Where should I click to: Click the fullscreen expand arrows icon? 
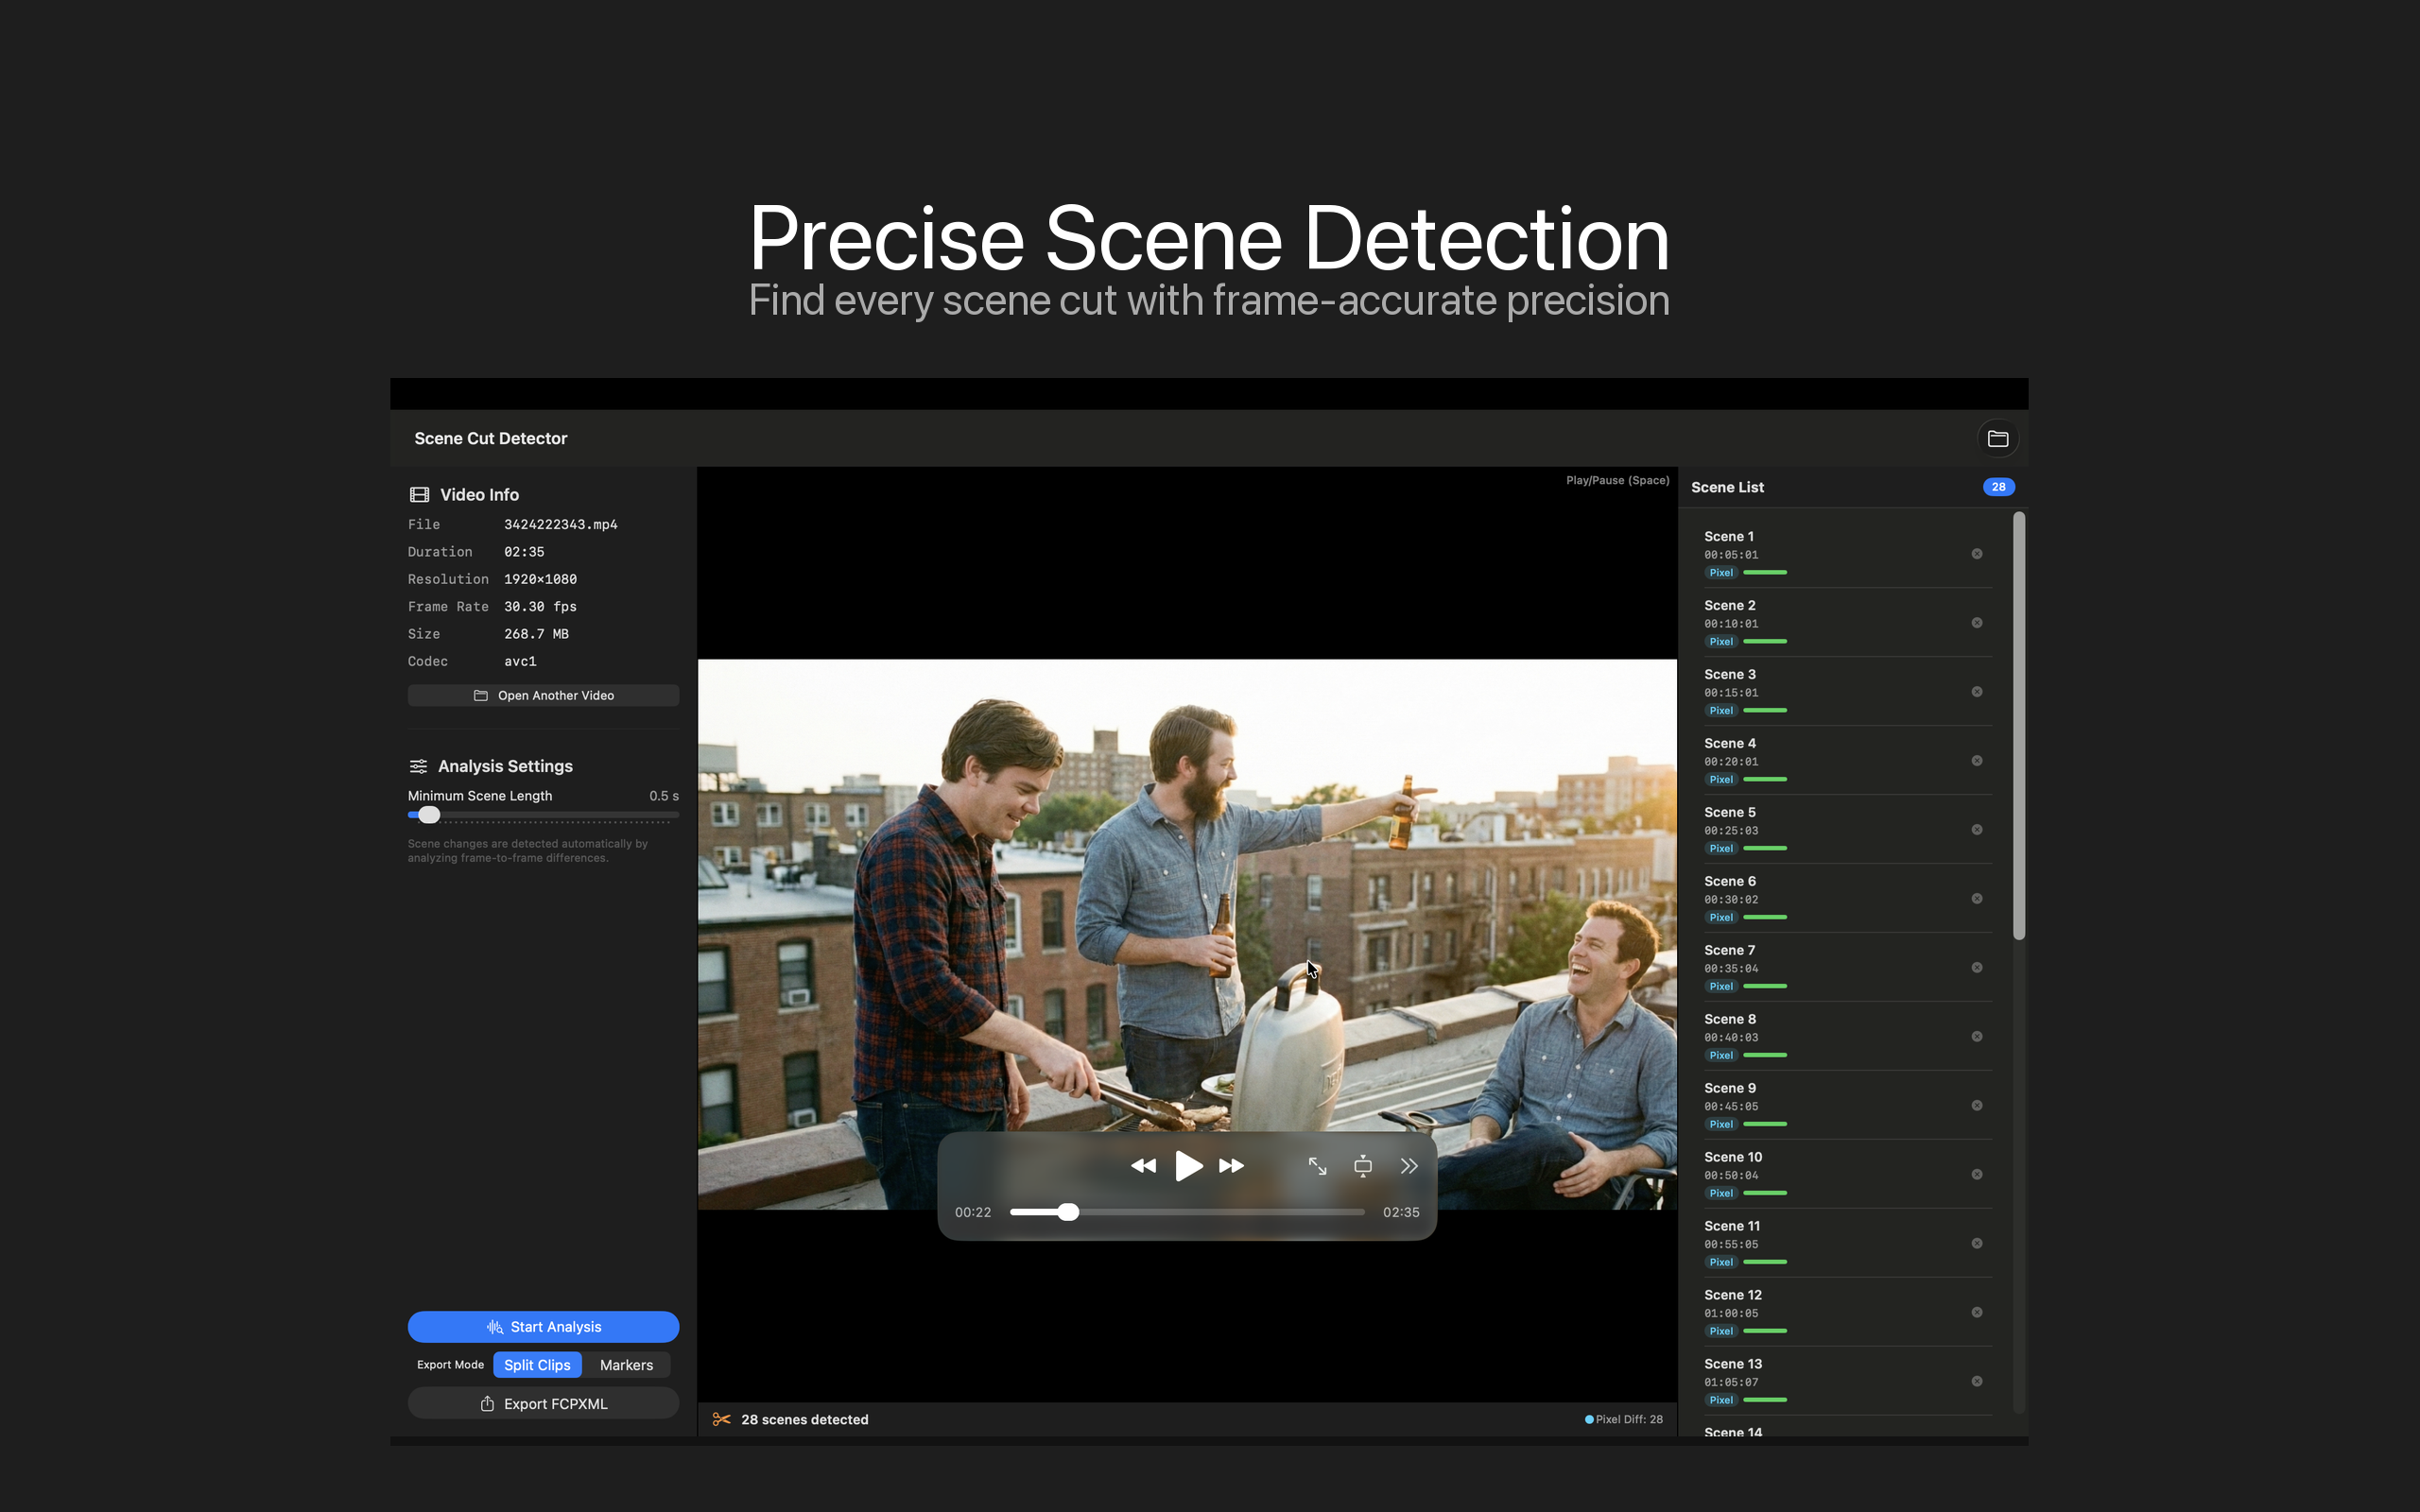pyautogui.click(x=1317, y=1166)
